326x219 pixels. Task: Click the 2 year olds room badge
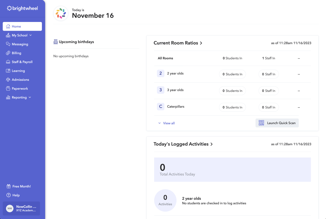click(160, 73)
